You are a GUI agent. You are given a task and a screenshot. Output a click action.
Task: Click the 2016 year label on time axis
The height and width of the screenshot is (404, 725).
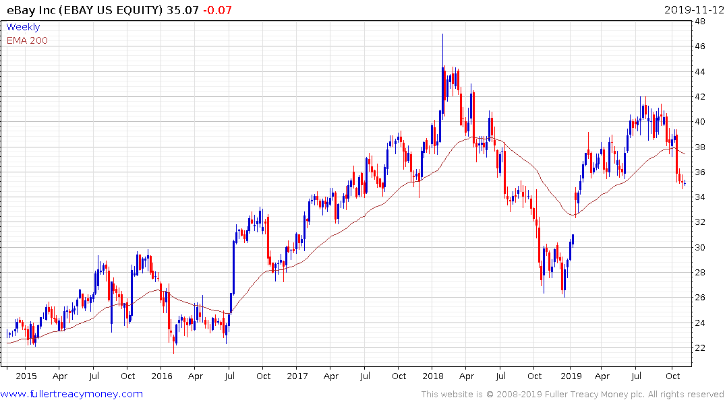click(162, 376)
